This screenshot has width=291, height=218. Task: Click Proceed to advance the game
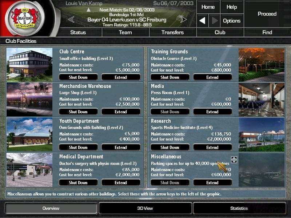267,14
